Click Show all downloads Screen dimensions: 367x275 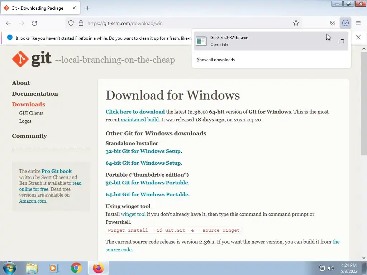point(216,60)
